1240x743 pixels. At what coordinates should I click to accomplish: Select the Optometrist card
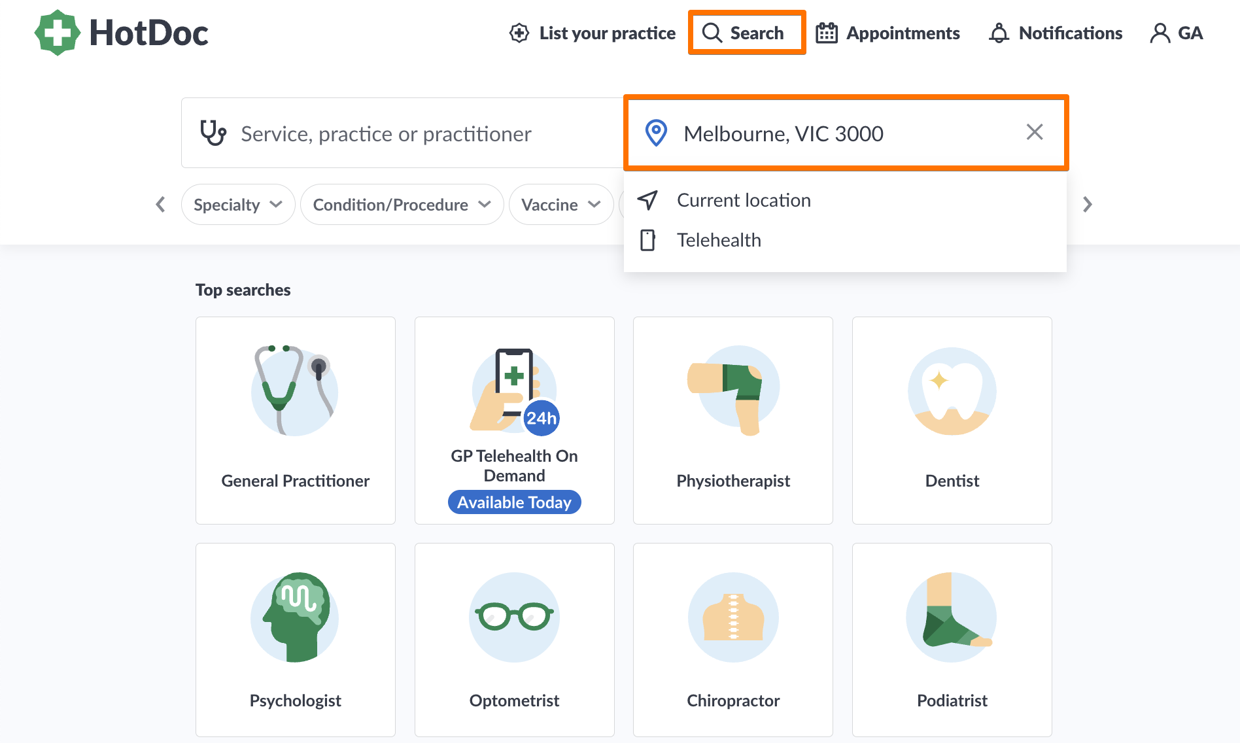[x=515, y=640]
